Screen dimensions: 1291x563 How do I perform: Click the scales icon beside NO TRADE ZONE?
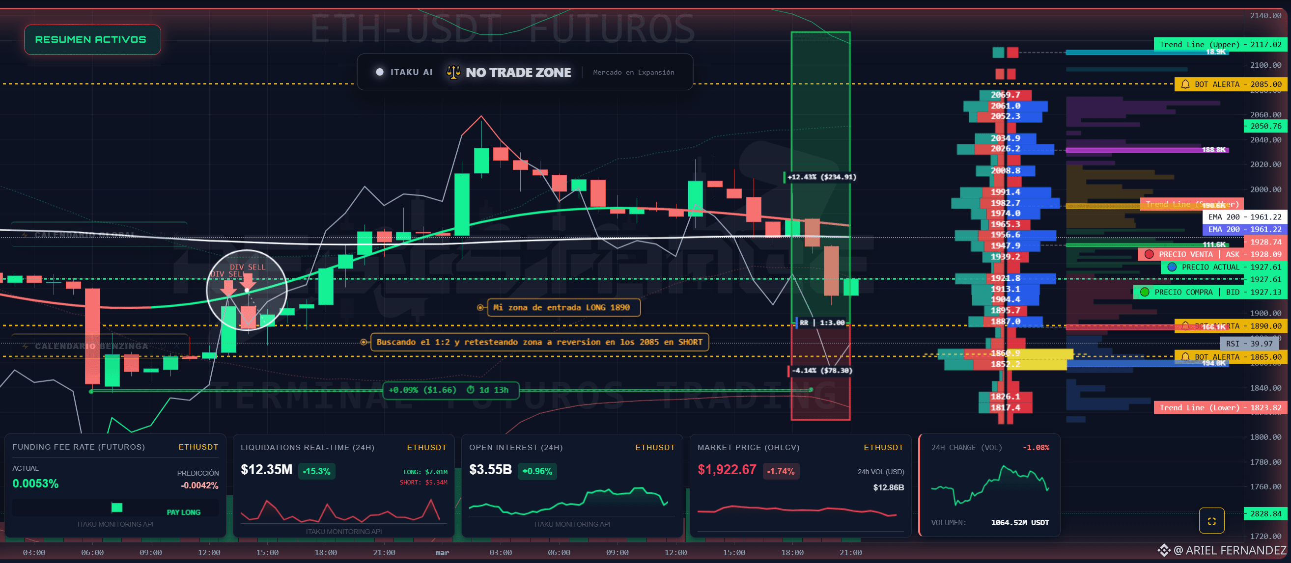(x=453, y=72)
